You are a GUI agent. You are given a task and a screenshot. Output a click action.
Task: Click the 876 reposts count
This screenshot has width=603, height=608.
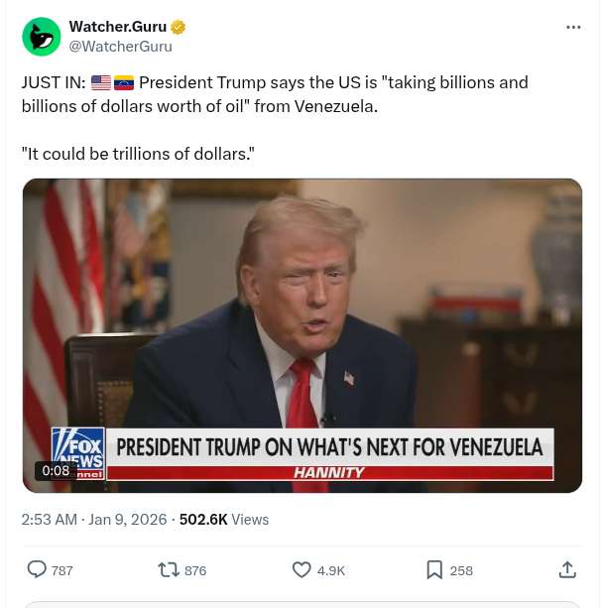[x=195, y=570]
